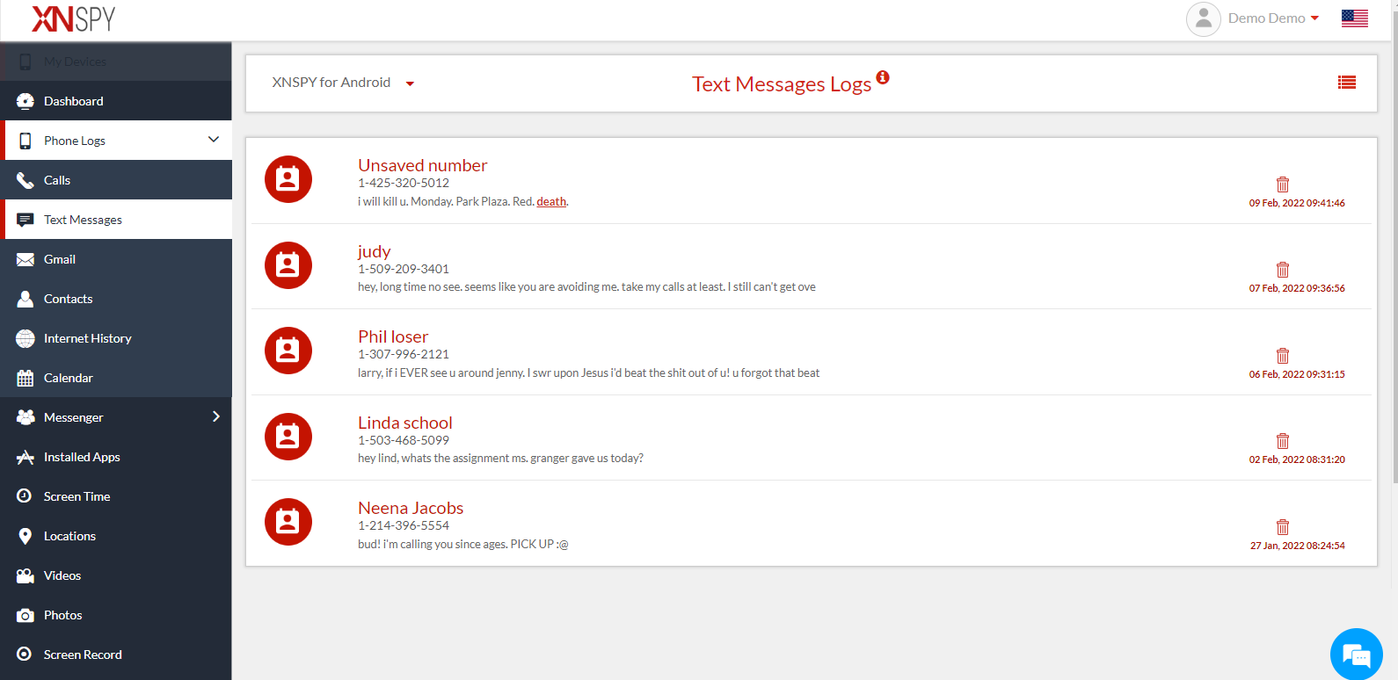1398x680 pixels.
Task: Click the Calendar grid icon
Action: click(x=25, y=379)
